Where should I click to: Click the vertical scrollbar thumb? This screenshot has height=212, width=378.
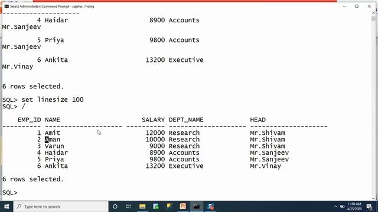(373, 18)
